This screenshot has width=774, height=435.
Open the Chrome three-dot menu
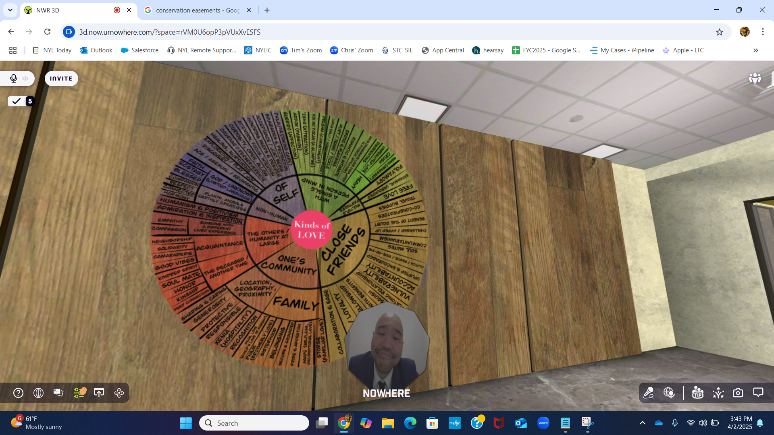763,32
